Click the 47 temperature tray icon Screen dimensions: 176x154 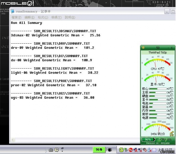(x=121, y=150)
